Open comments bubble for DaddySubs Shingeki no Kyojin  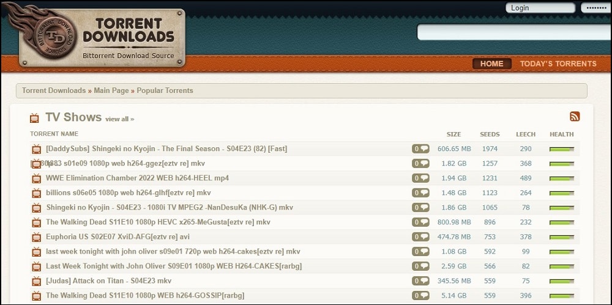pyautogui.click(x=420, y=149)
